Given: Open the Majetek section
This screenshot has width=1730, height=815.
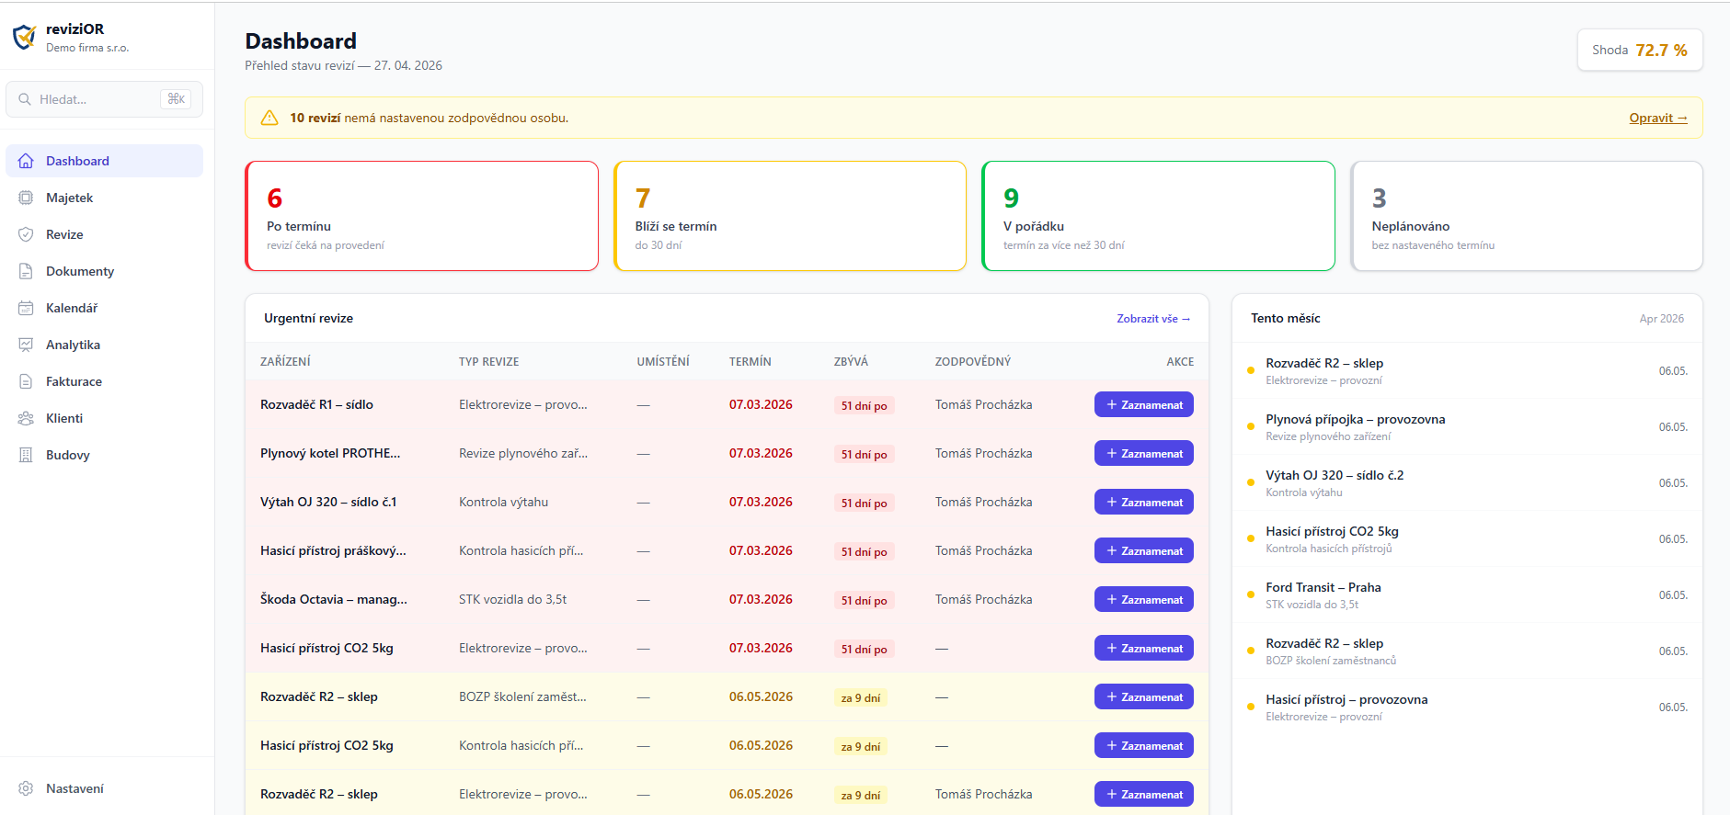Looking at the screenshot, I should (104, 198).
